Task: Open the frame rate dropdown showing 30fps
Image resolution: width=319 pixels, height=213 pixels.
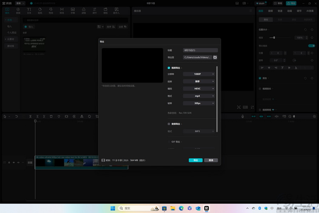Action: [199, 103]
